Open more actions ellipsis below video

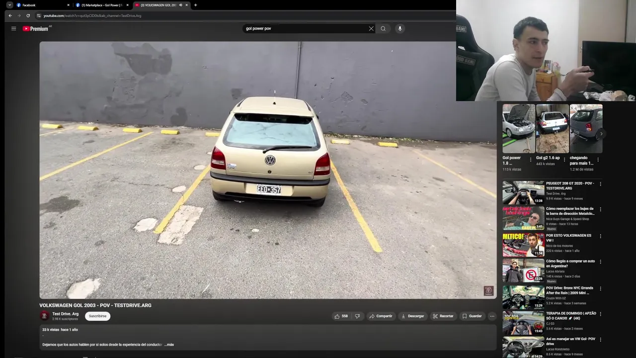492,316
